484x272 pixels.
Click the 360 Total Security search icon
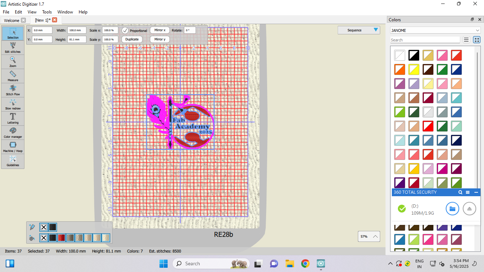coord(460,192)
